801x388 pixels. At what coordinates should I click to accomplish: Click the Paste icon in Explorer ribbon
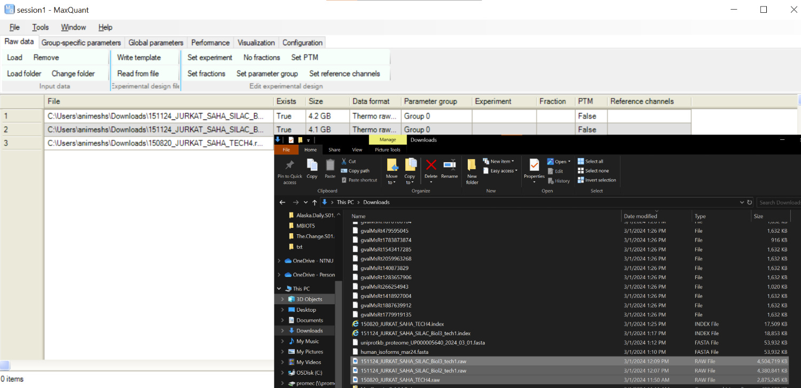coord(330,165)
